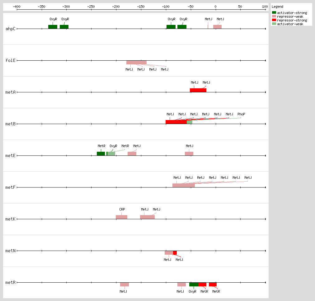Image resolution: width=315 pixels, height=301 pixels.
Task: Click the CRP label in the metK row
Action: coord(122,209)
